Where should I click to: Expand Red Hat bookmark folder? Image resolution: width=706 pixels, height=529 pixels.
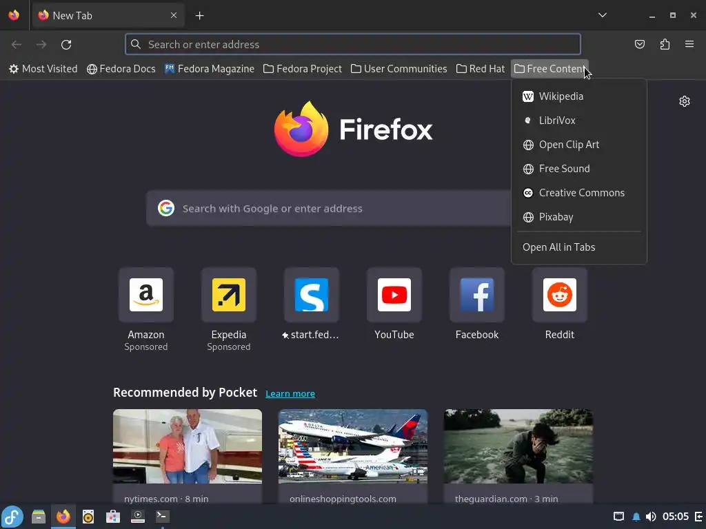481,69
